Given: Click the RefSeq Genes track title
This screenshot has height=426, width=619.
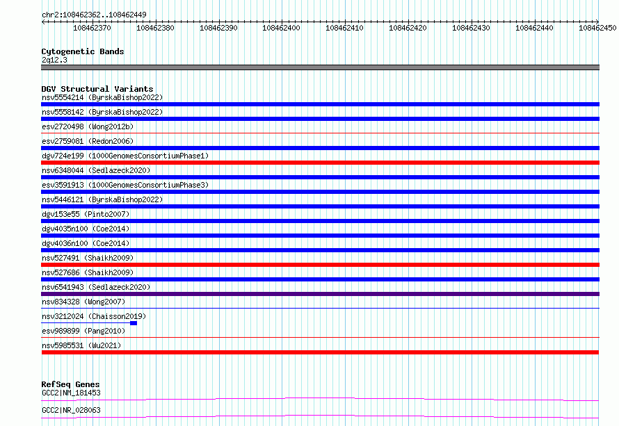Looking at the screenshot, I should [x=71, y=384].
